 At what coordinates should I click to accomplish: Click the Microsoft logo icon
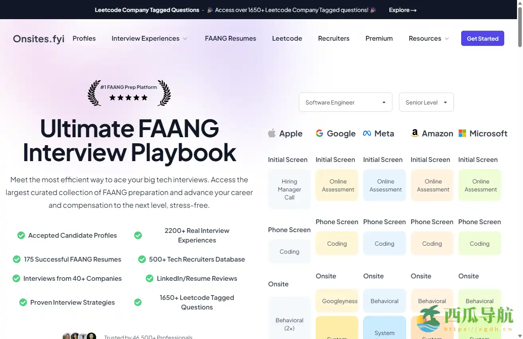462,133
